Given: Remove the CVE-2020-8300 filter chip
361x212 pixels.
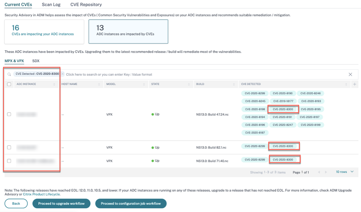Looking at the screenshot, I should point(62,74).
